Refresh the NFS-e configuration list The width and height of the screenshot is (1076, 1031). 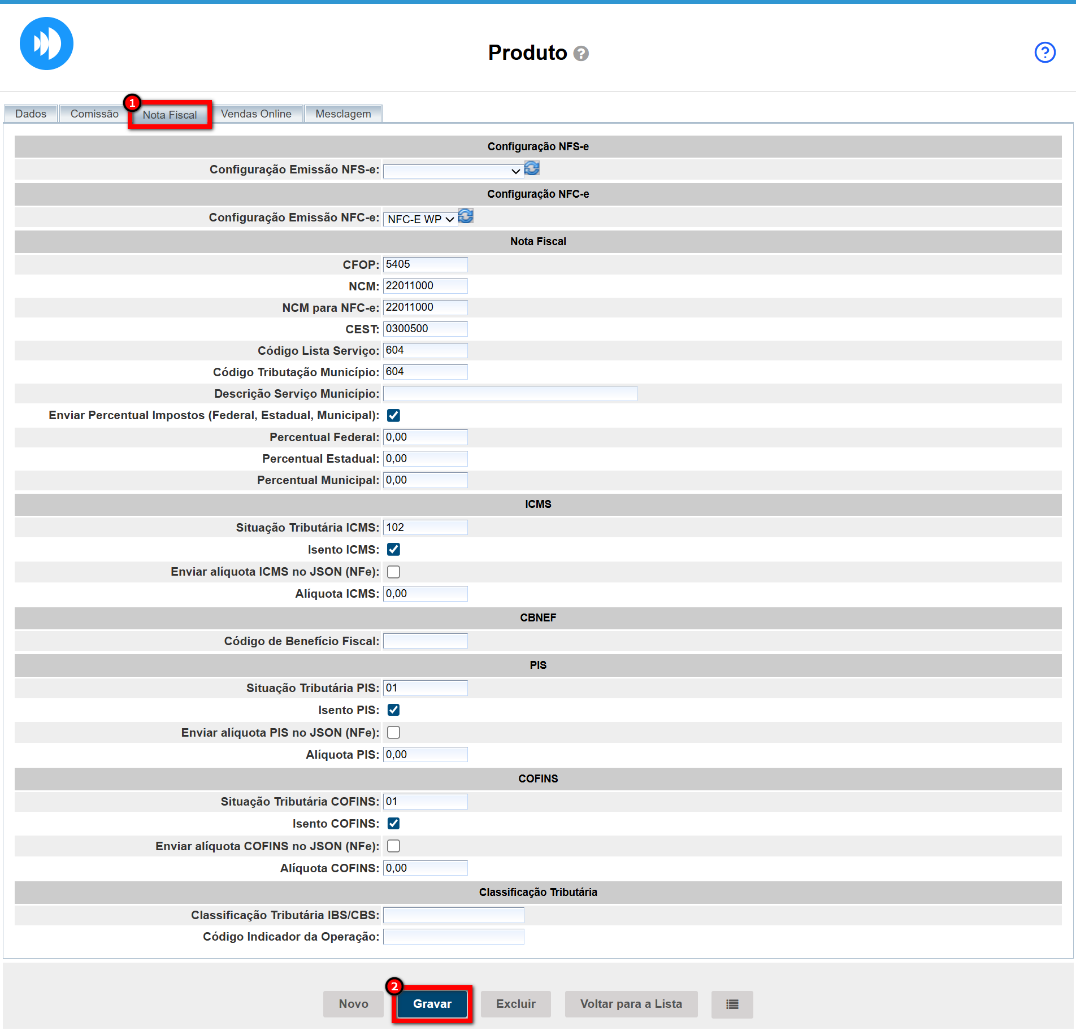[532, 168]
